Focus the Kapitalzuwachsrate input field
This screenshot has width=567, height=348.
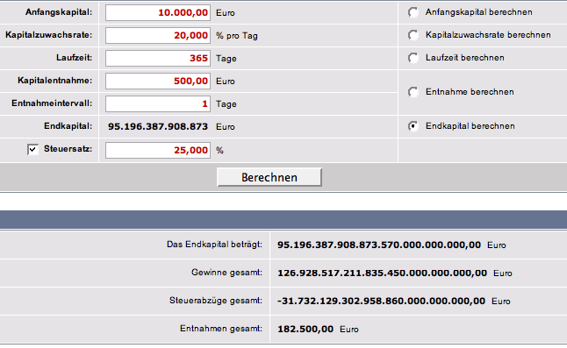158,35
